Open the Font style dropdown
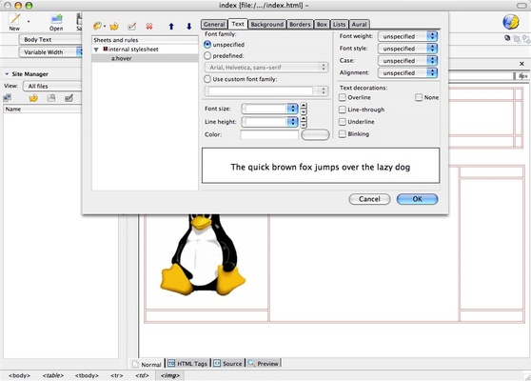This screenshot has width=531, height=381. 407,49
